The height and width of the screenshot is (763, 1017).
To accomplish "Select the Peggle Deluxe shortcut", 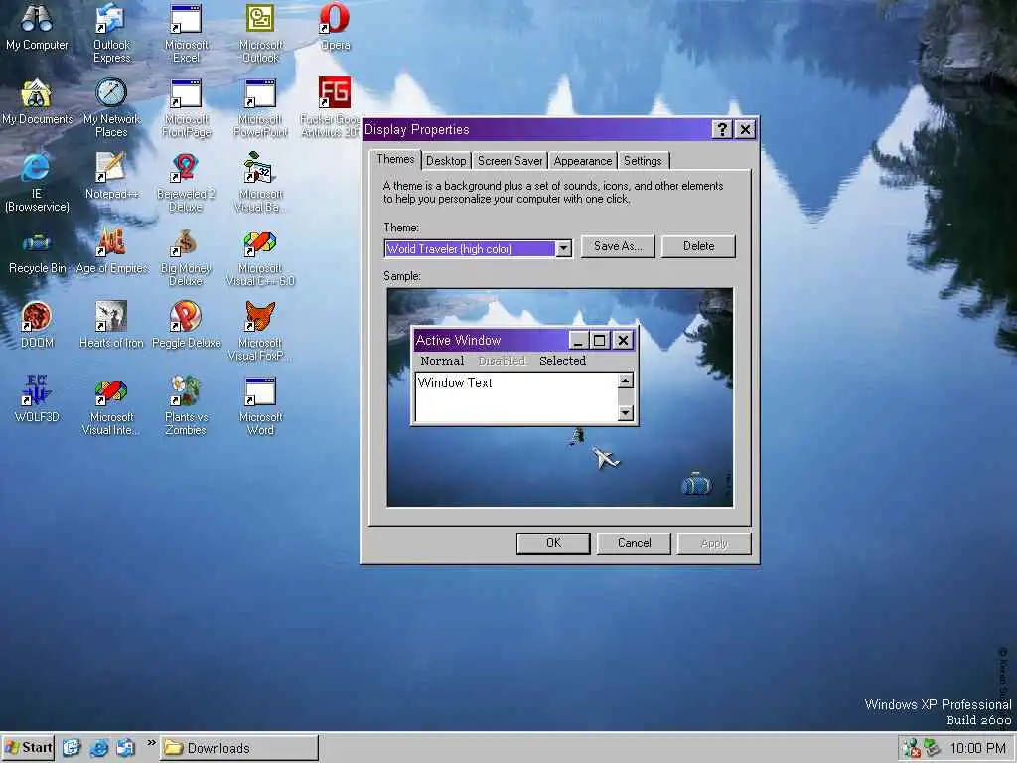I will [x=186, y=325].
